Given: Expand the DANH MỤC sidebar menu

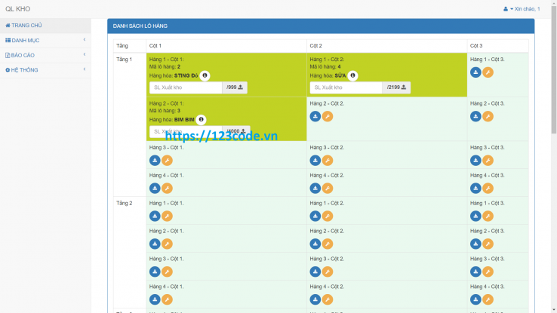Looking at the screenshot, I should (x=45, y=40).
